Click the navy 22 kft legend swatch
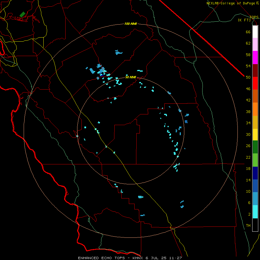Image resolution: width=260 pixels, height=260 pixels. coord(255,173)
